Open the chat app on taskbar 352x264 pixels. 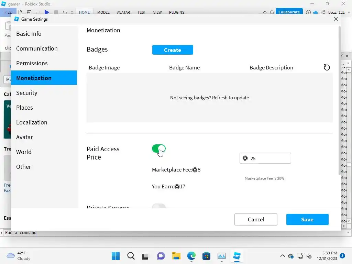point(161,256)
